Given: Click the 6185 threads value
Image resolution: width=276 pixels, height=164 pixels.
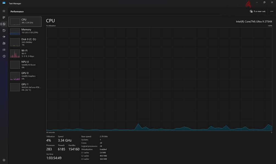Looking at the screenshot, I should 62,149.
